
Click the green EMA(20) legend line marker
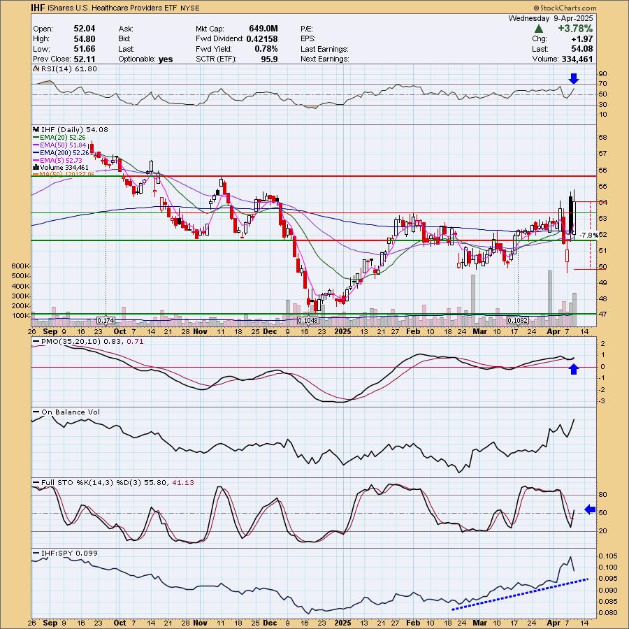coord(36,138)
